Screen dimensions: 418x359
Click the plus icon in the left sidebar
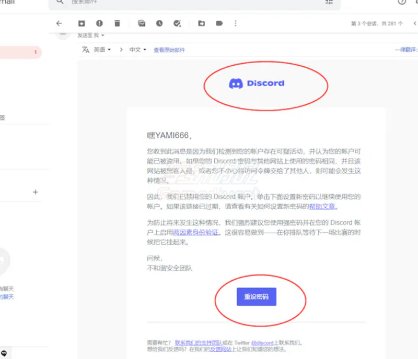pyautogui.click(x=35, y=192)
